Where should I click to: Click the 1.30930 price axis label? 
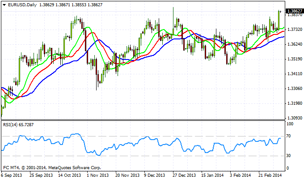tap(295, 118)
